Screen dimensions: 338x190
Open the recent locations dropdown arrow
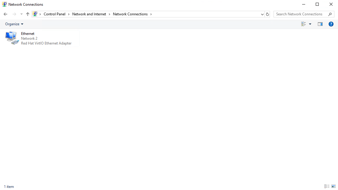pos(21,14)
